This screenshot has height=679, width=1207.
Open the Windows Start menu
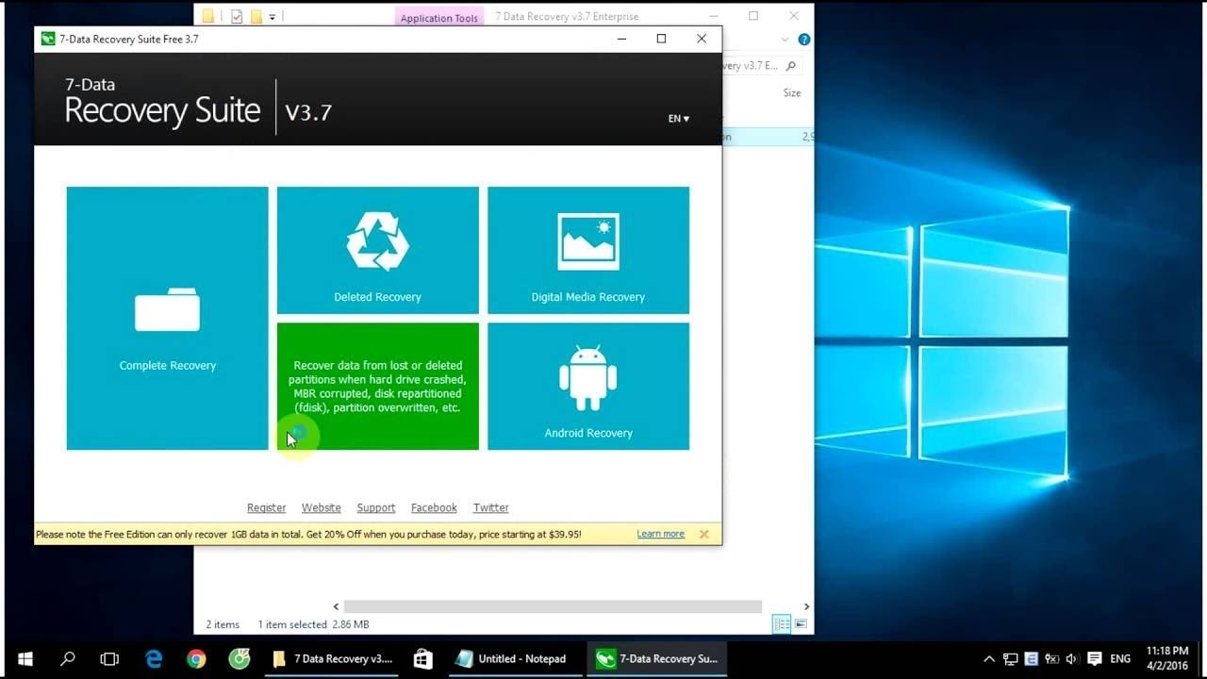pyautogui.click(x=25, y=659)
